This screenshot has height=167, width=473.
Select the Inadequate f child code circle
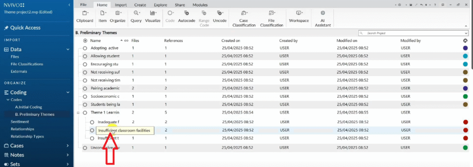click(92, 122)
